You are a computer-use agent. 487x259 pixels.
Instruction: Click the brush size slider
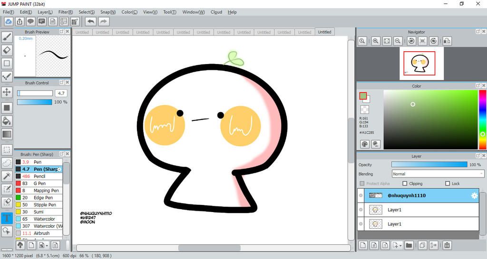[x=35, y=93]
